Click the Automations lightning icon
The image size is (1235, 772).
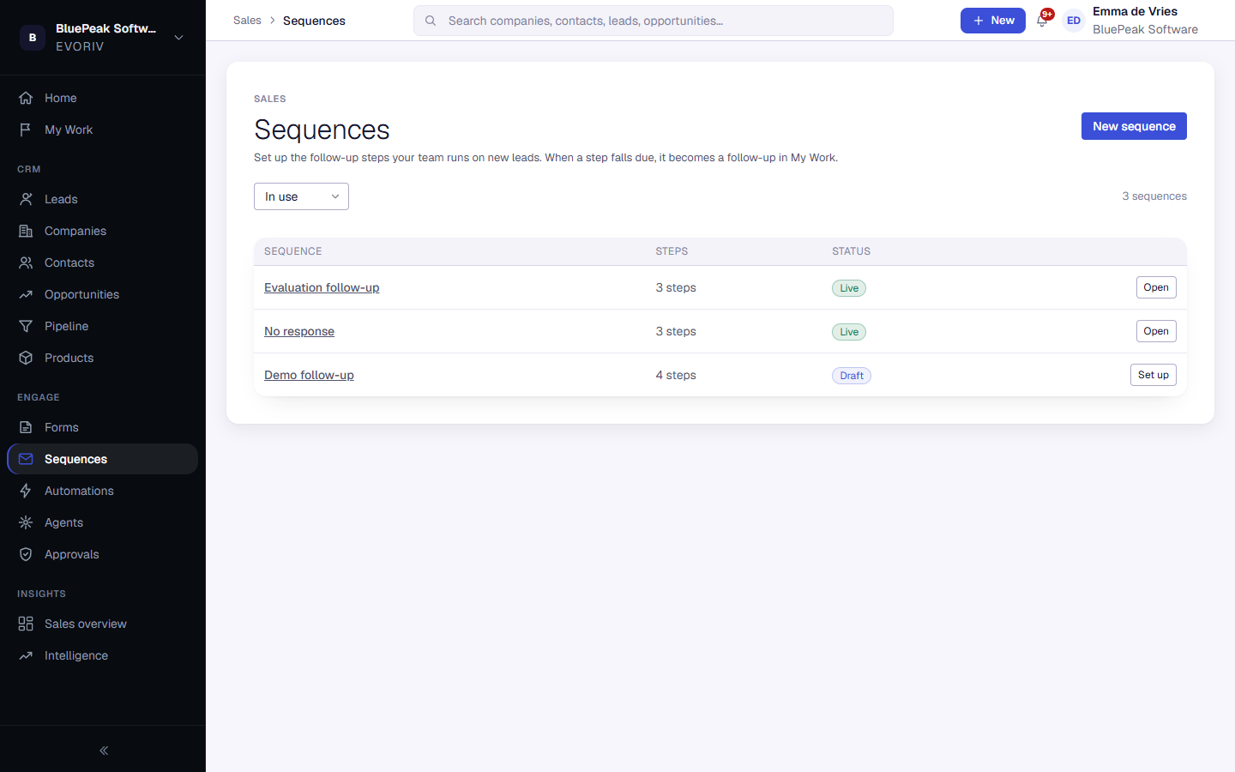pyautogui.click(x=26, y=491)
